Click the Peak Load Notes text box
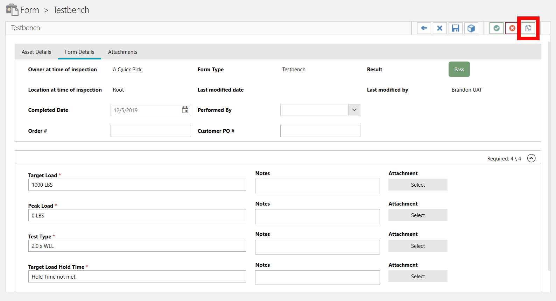Screen dimensions: 556x301 pyautogui.click(x=317, y=216)
